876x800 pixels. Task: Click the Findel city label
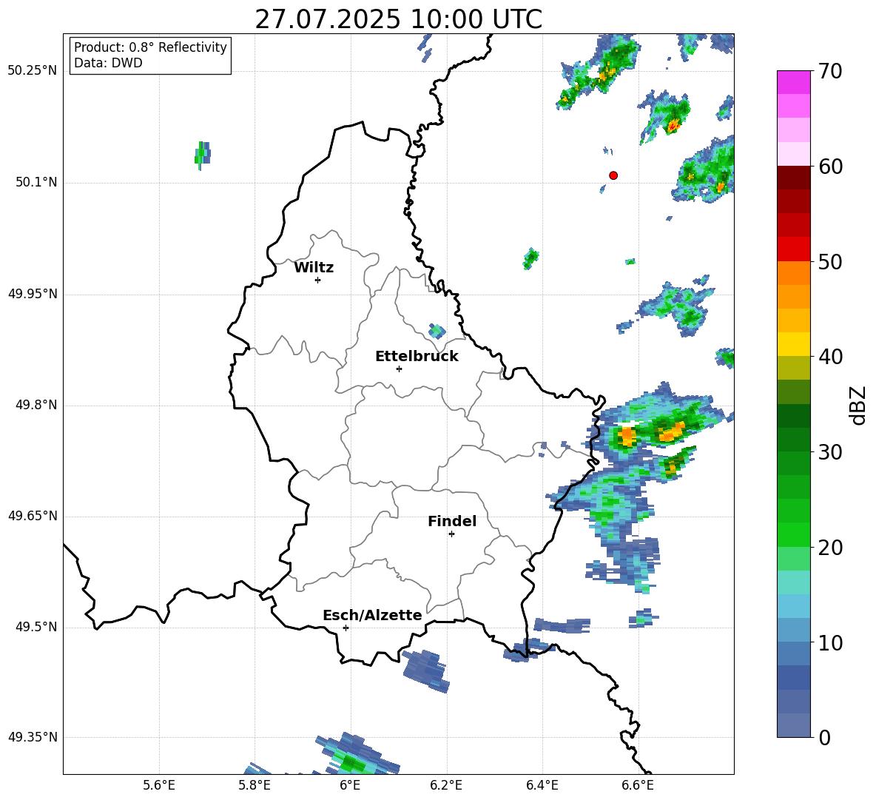pyautogui.click(x=452, y=521)
